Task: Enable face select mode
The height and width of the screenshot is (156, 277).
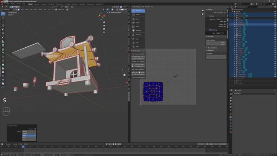Action: 19,10
